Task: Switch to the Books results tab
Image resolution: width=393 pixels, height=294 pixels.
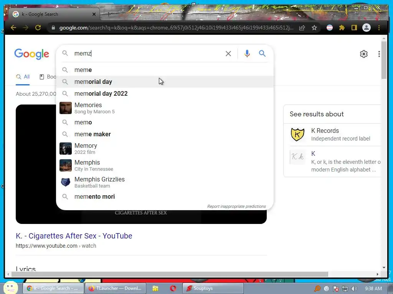Action: coord(48,77)
